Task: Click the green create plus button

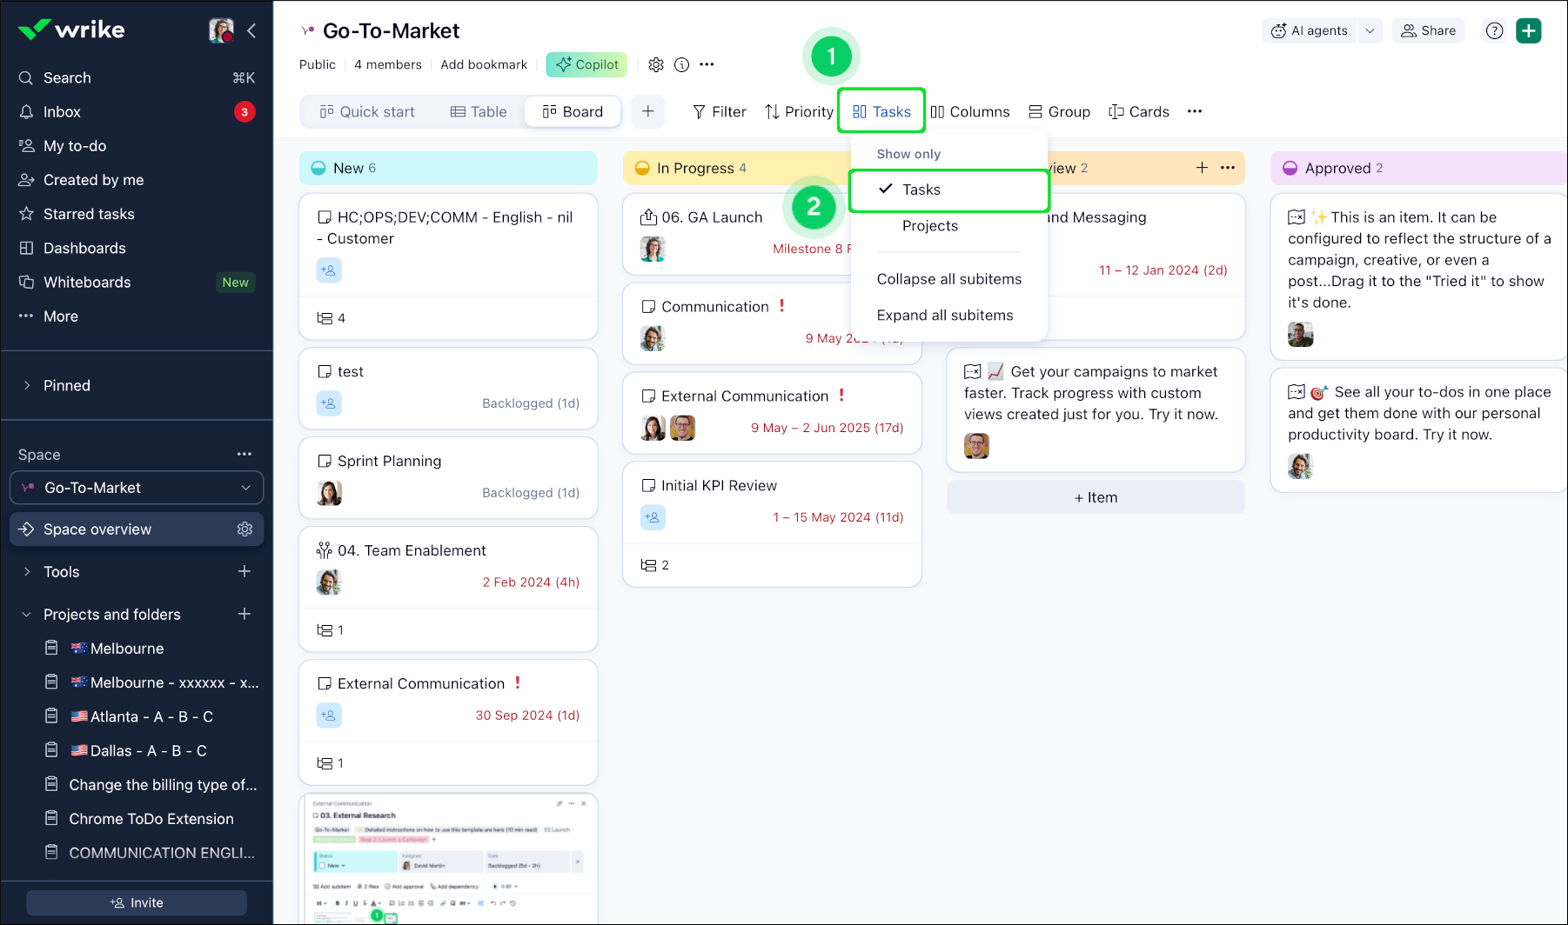Action: [x=1529, y=30]
